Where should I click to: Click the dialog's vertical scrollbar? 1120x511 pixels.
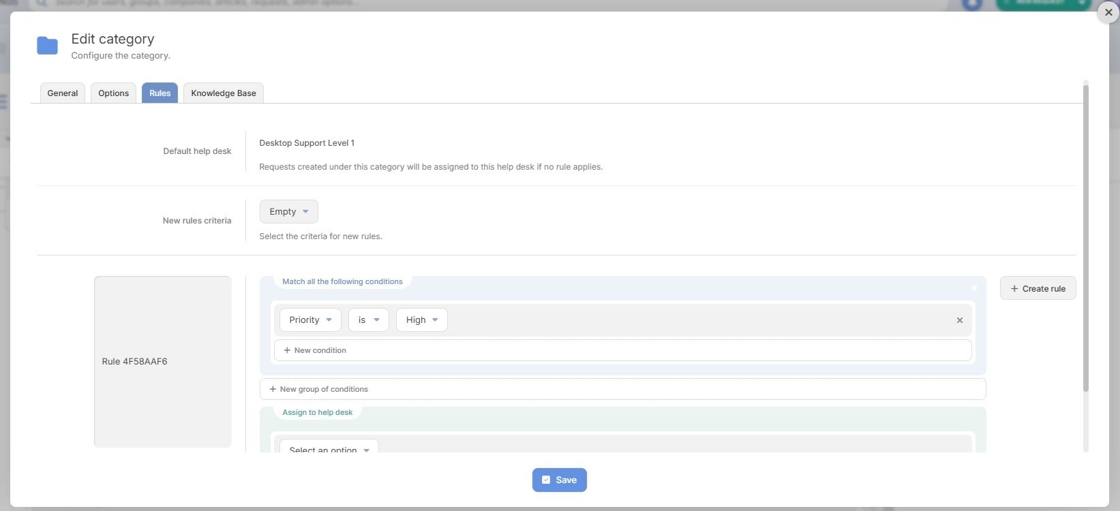click(x=1085, y=238)
